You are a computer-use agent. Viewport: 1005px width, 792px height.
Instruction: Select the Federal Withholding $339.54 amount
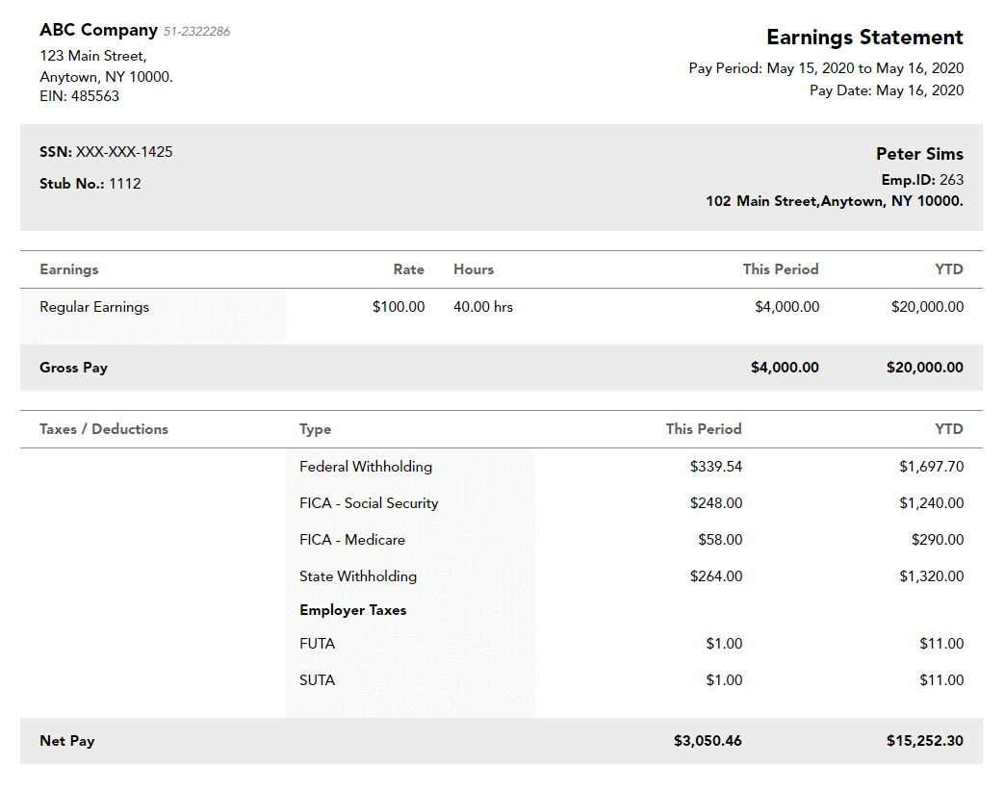tap(715, 467)
